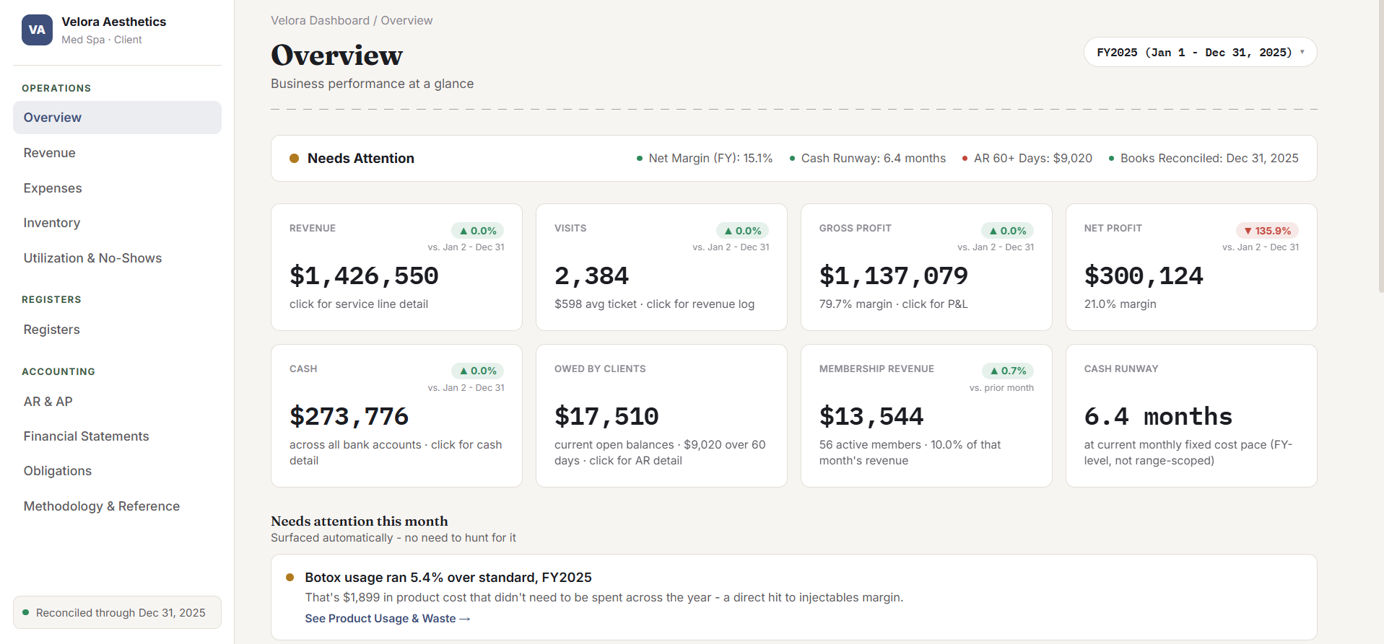Click the VA logo badge
This screenshot has width=1384, height=644.
(x=37, y=30)
